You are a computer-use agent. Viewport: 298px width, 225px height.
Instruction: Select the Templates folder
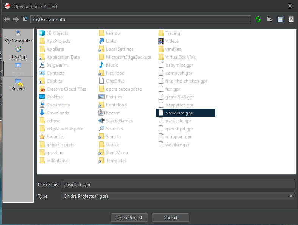tap(113, 161)
